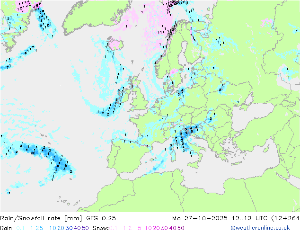Click the 'Rain' legend label
This screenshot has height=232, width=300.
[6, 228]
